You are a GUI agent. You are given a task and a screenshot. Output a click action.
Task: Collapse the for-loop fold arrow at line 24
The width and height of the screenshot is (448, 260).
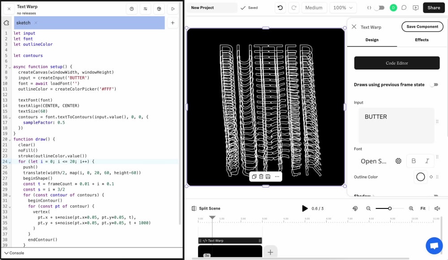point(10,162)
